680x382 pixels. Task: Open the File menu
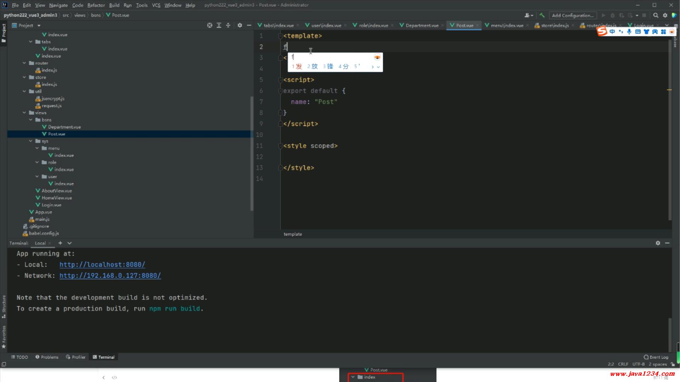click(x=15, y=5)
